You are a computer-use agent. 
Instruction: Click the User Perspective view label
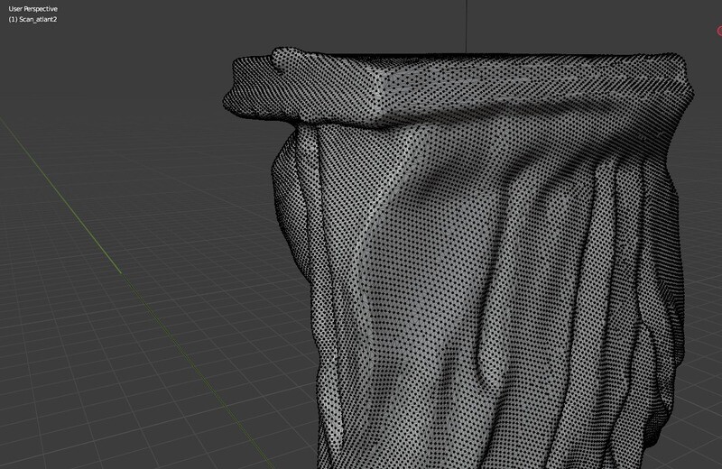[32, 8]
